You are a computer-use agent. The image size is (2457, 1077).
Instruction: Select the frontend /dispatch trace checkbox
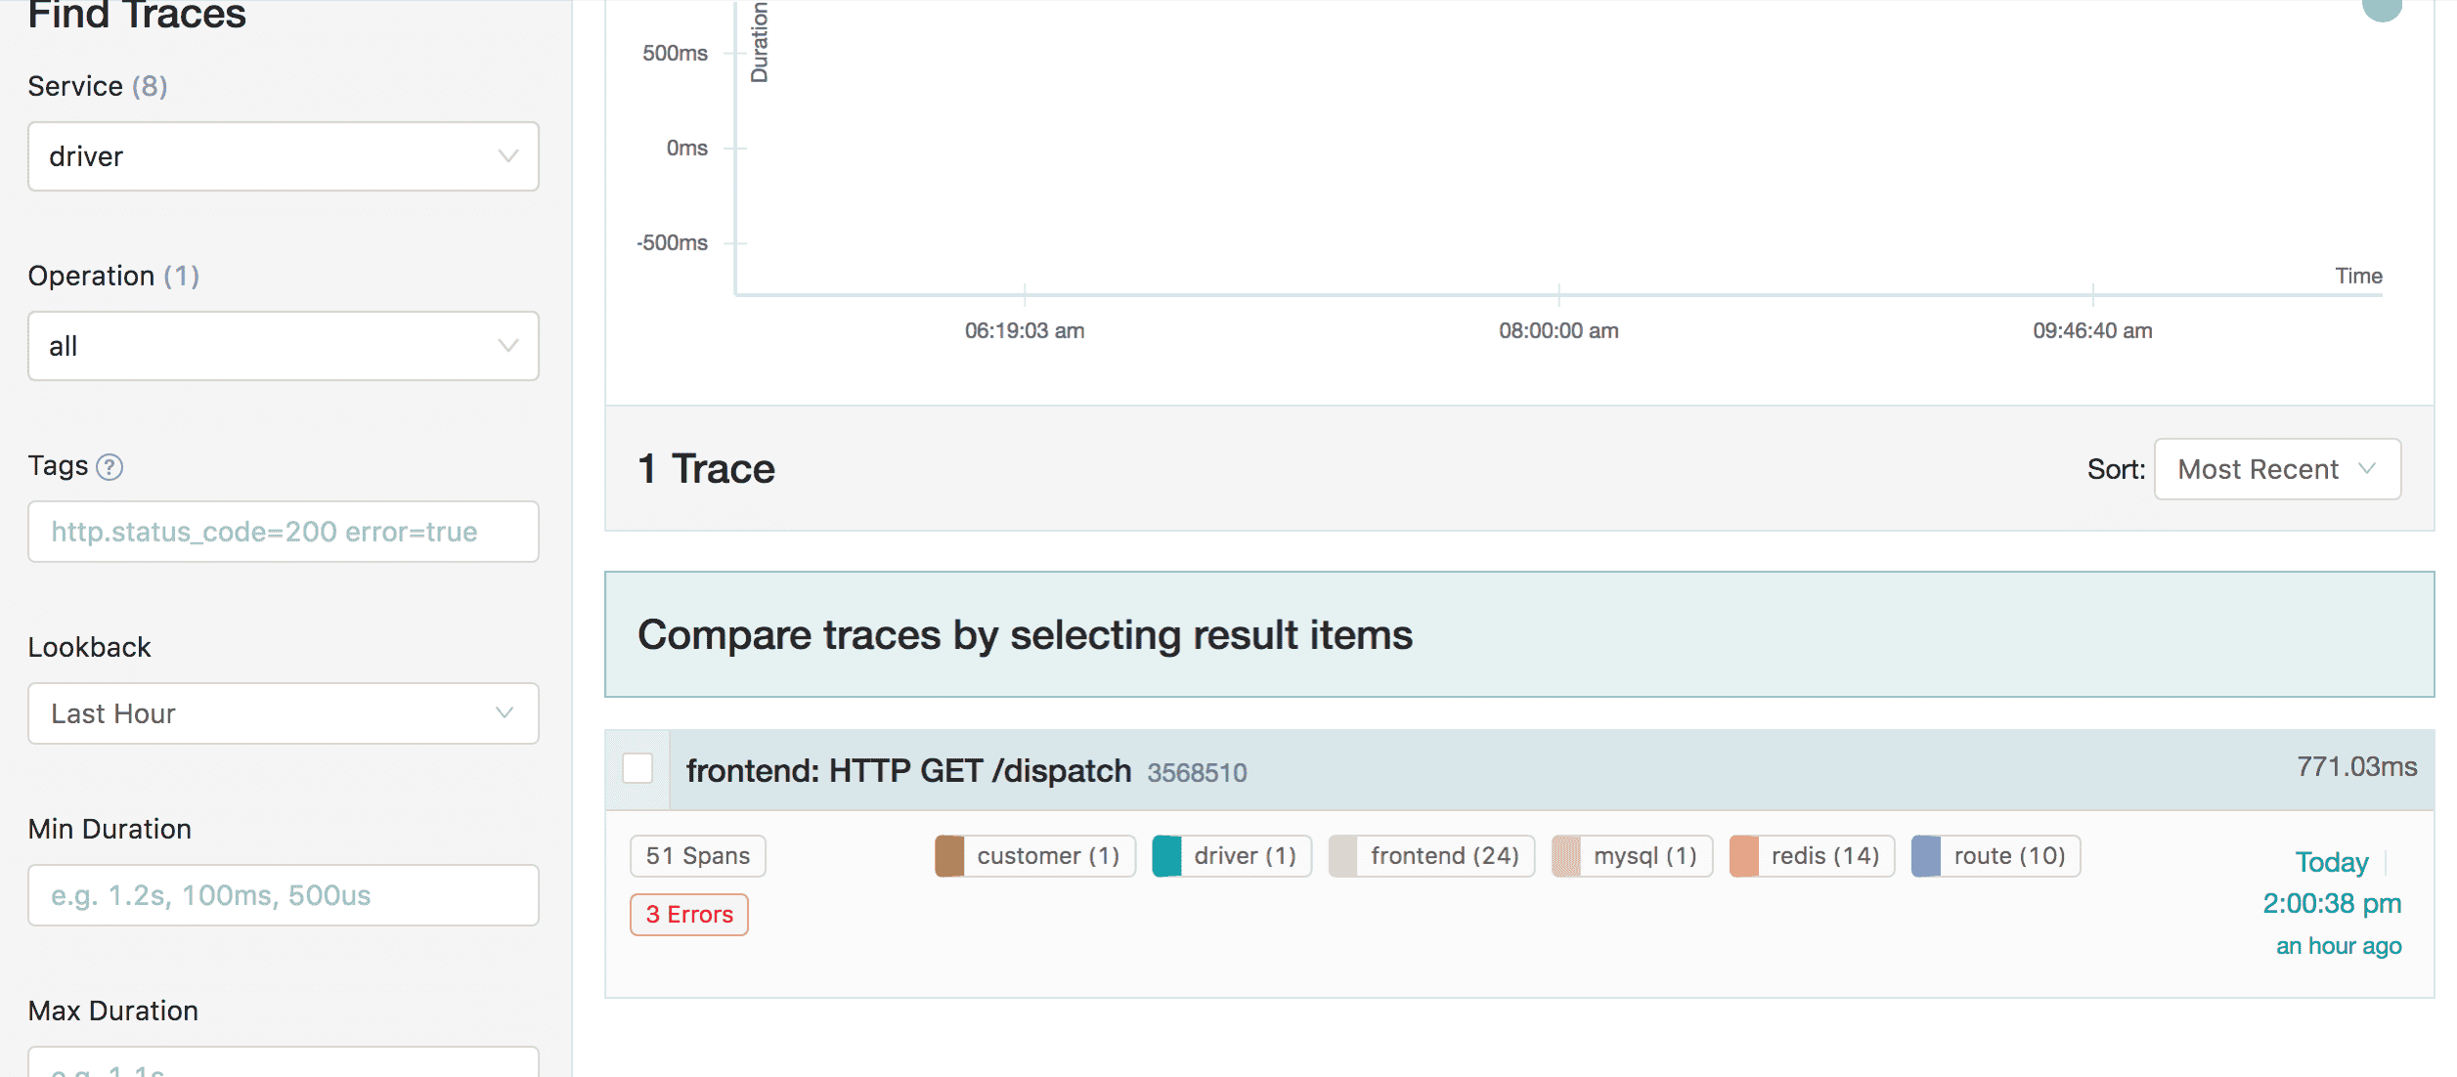(x=637, y=768)
